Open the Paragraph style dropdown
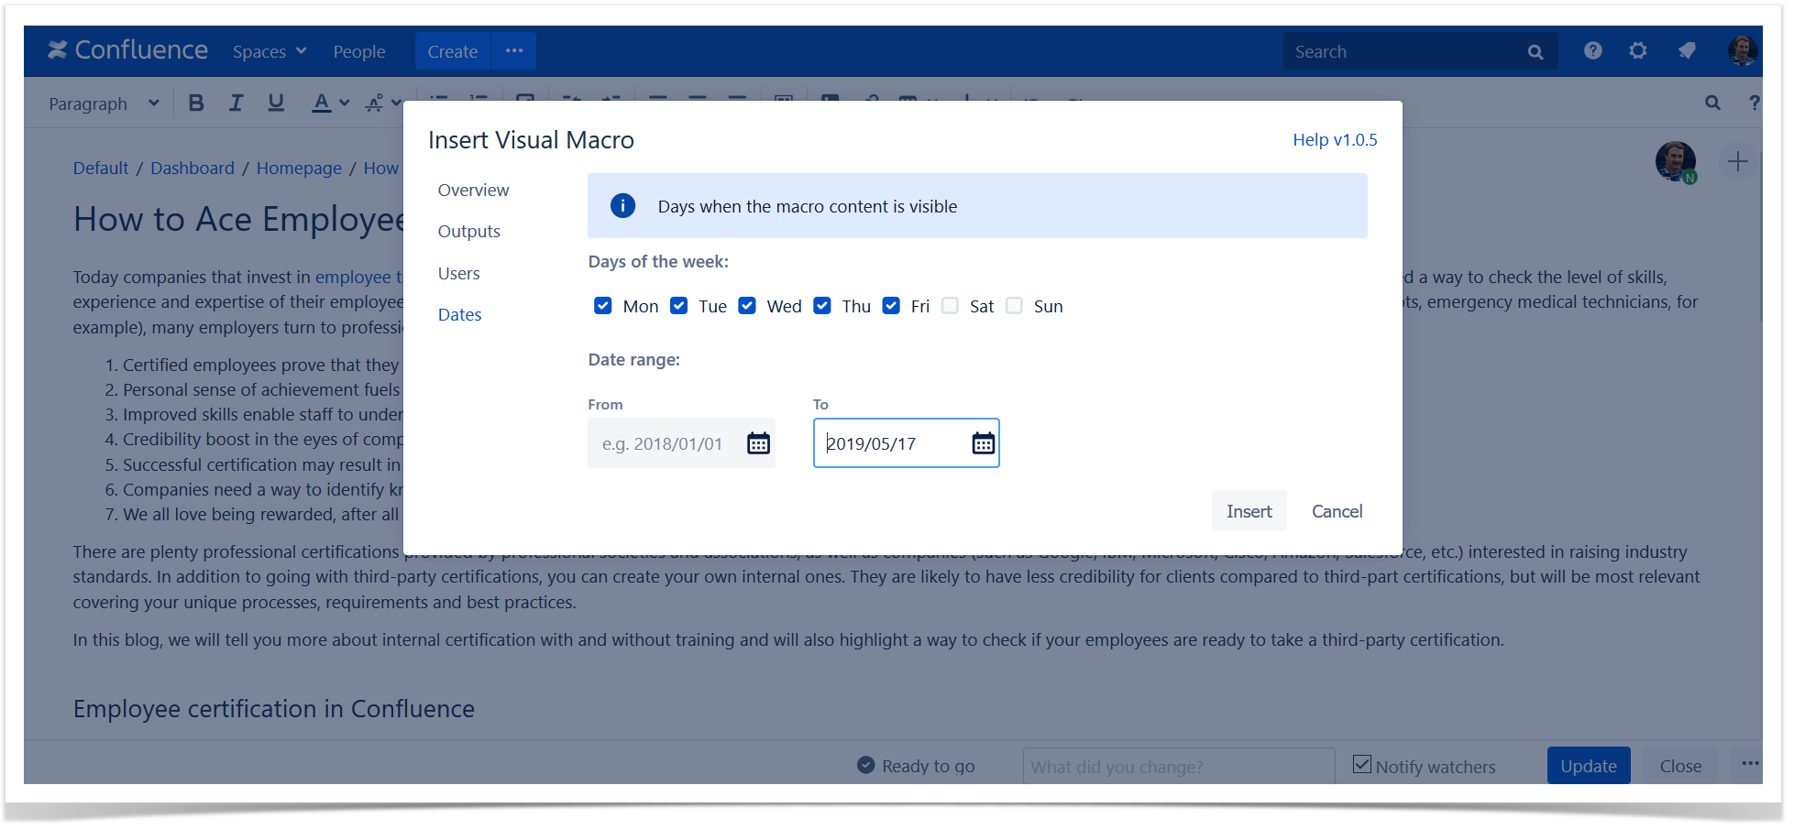 [104, 104]
